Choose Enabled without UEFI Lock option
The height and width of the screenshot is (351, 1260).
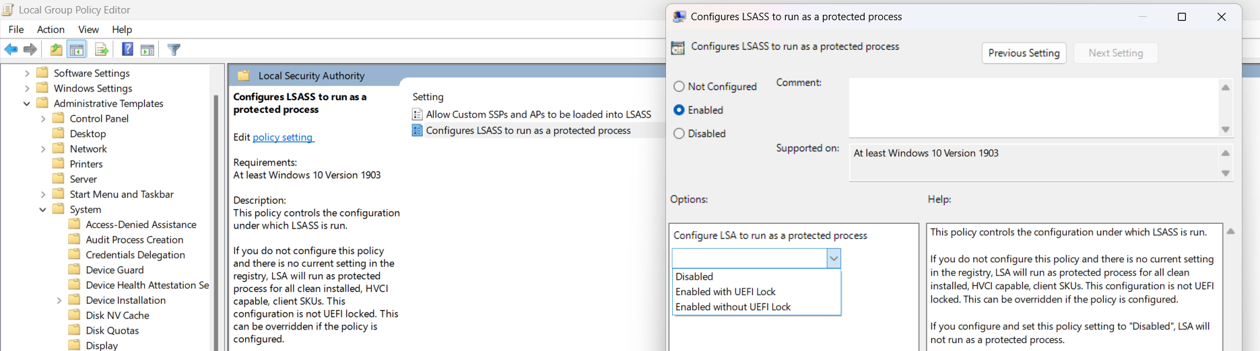[x=757, y=307]
